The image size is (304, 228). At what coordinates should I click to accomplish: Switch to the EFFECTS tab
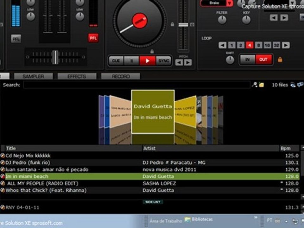(x=77, y=76)
